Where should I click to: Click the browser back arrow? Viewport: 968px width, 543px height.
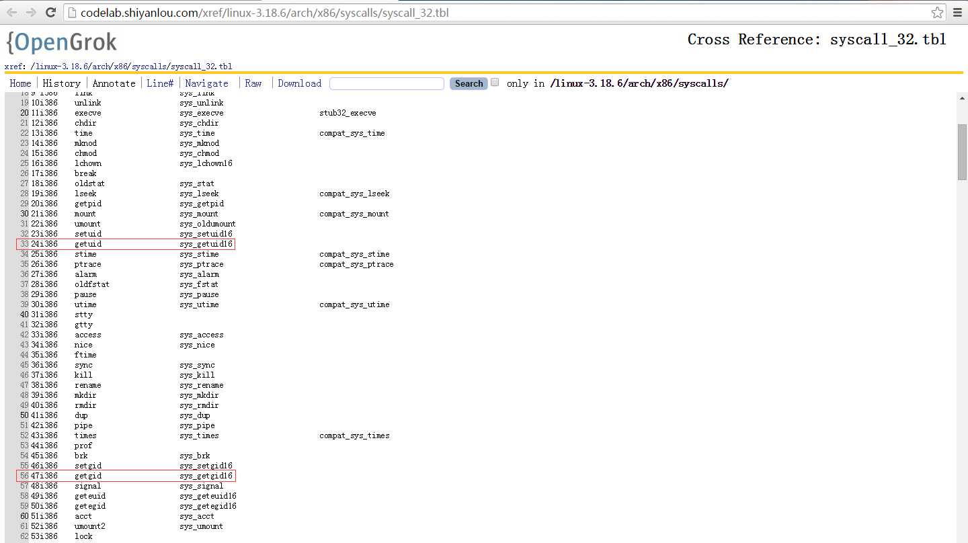[12, 12]
